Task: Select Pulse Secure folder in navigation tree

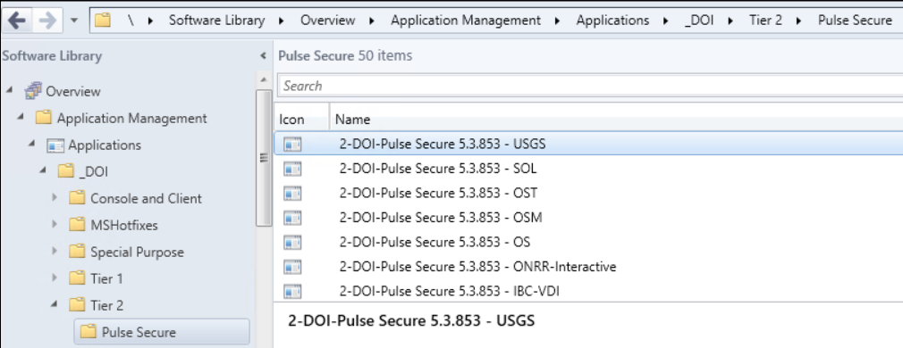Action: point(139,332)
